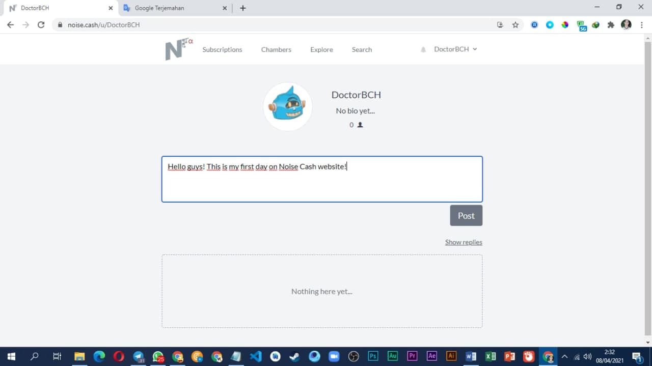Launch After Effects from taskbar
Screen dimensions: 652x366
[x=432, y=356]
